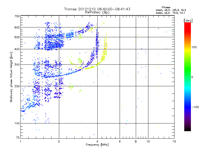
Task: Click the y-axis tick label '500'
Action: [x=17, y=37]
